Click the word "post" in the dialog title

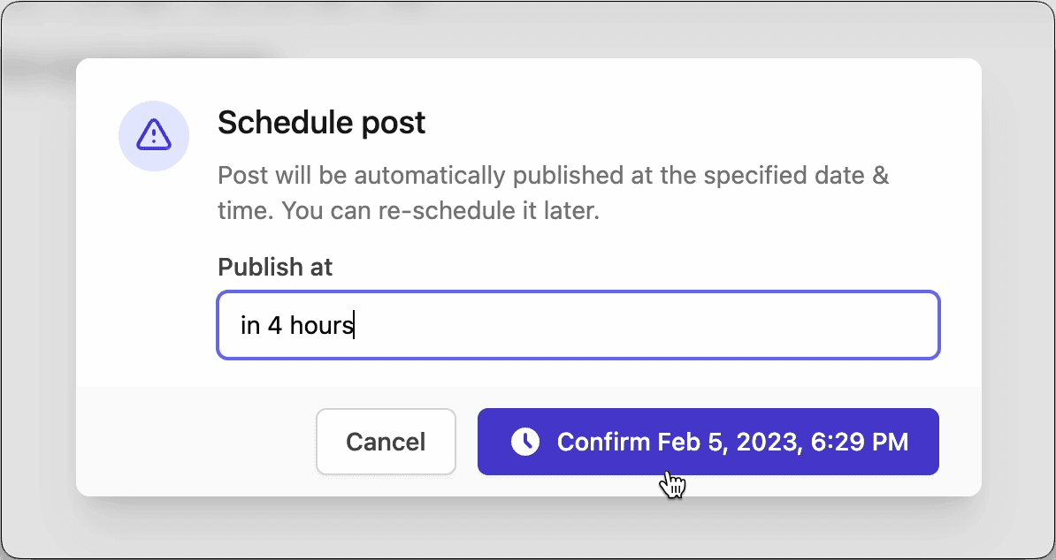(x=392, y=123)
